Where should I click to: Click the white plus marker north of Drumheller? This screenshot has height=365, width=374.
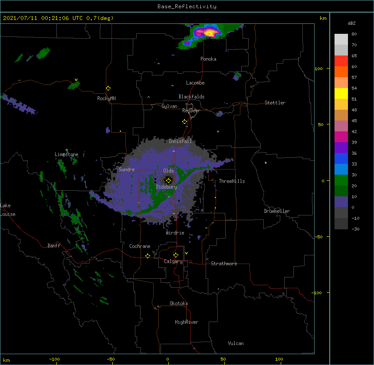[266, 163]
